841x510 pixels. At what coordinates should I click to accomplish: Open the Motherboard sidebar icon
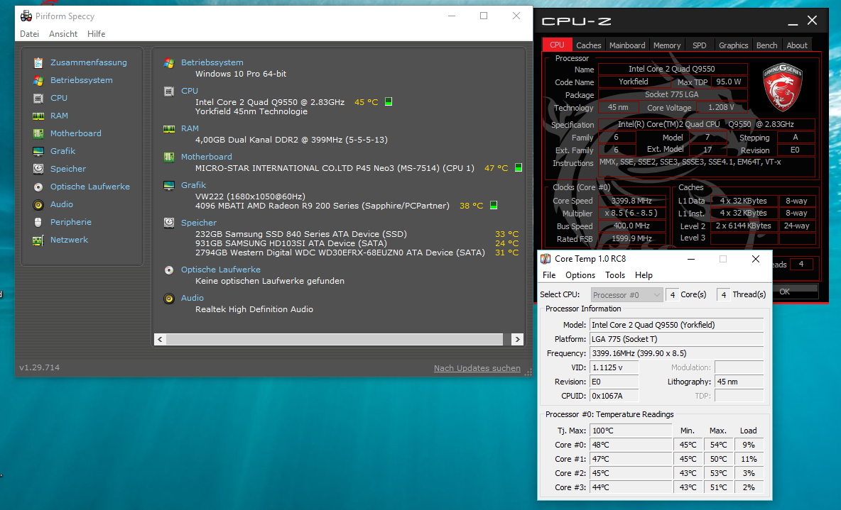pyautogui.click(x=38, y=133)
